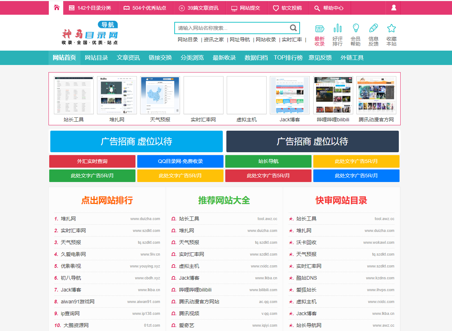Click the 收藏本站 star icon
This screenshot has width=452, height=331.
[391, 29]
